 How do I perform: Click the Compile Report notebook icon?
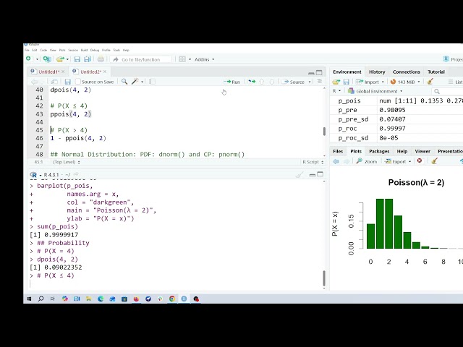(x=153, y=82)
